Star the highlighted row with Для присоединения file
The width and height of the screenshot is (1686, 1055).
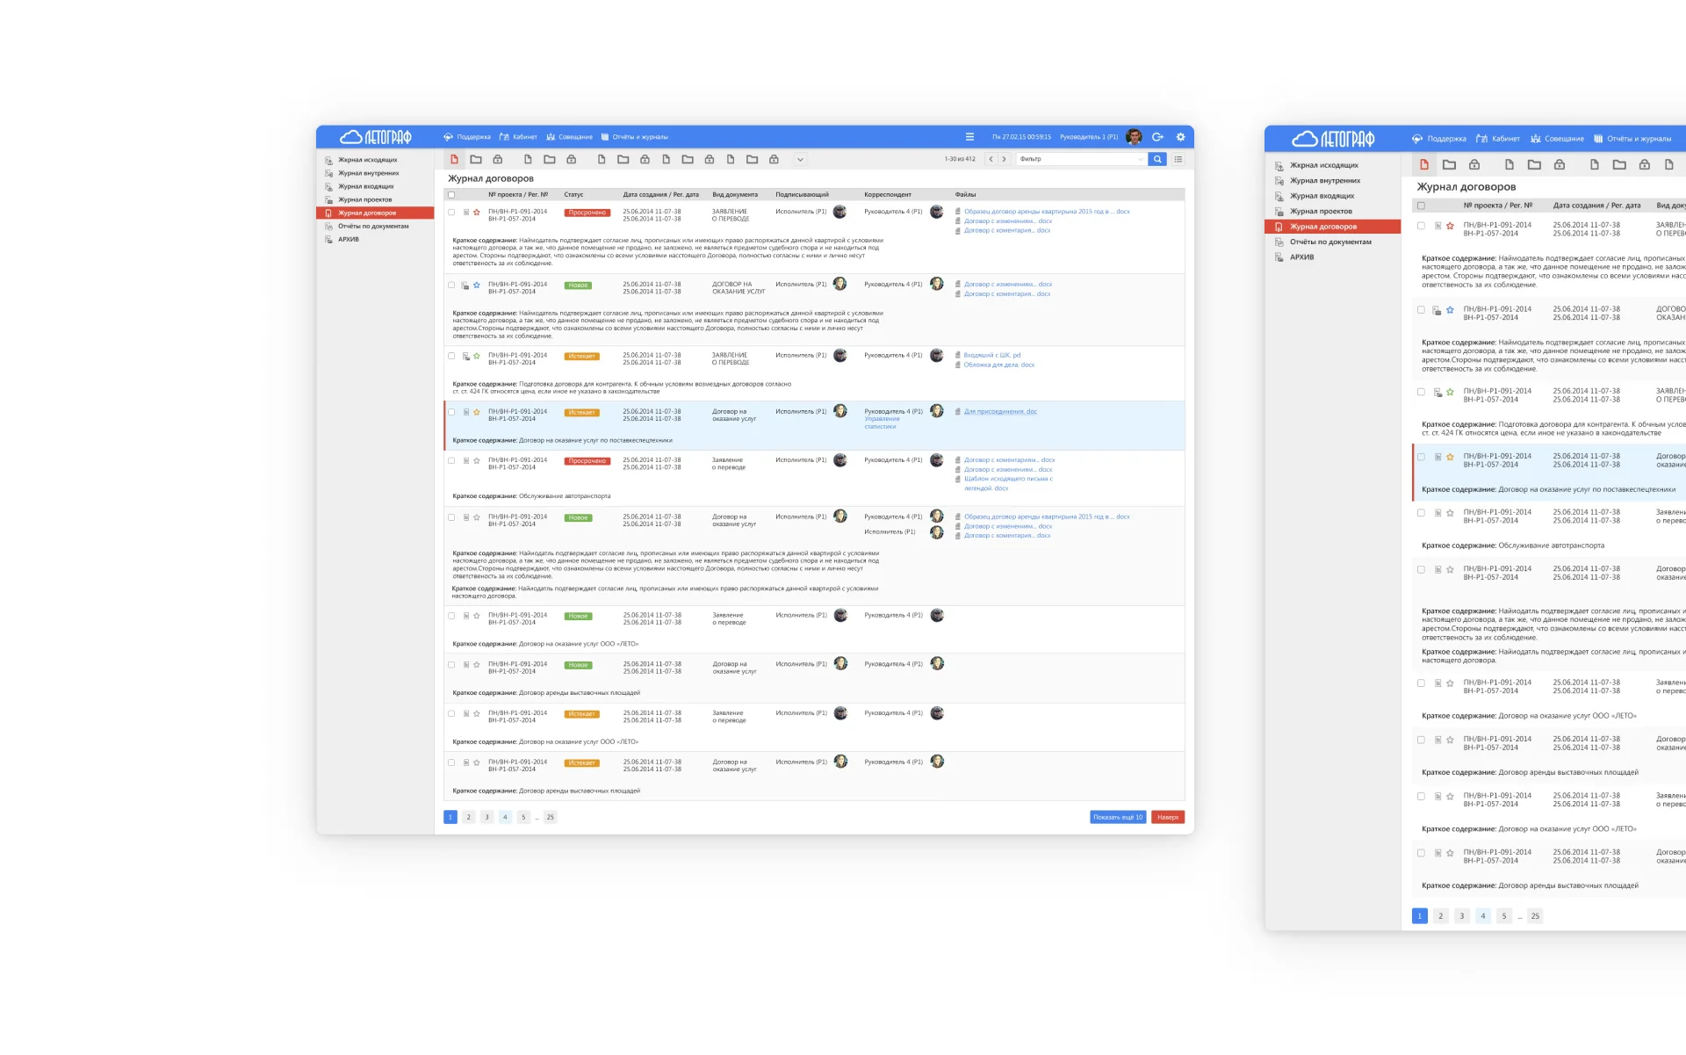pyautogui.click(x=477, y=412)
